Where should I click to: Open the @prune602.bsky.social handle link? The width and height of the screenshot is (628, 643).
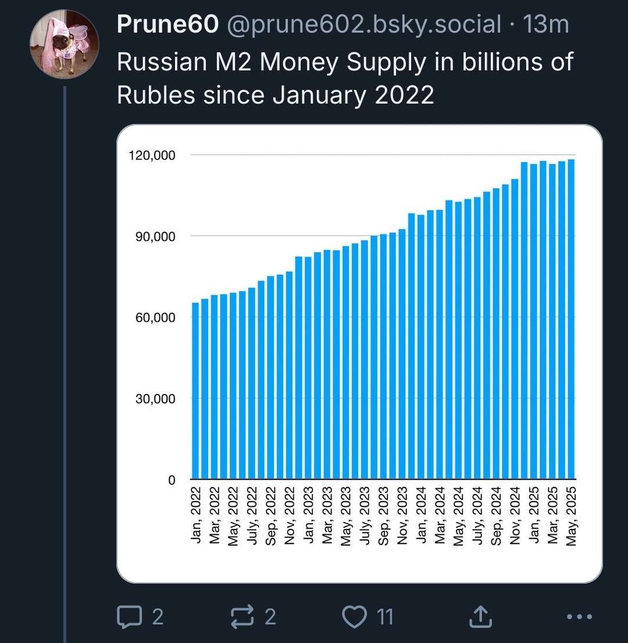364,24
